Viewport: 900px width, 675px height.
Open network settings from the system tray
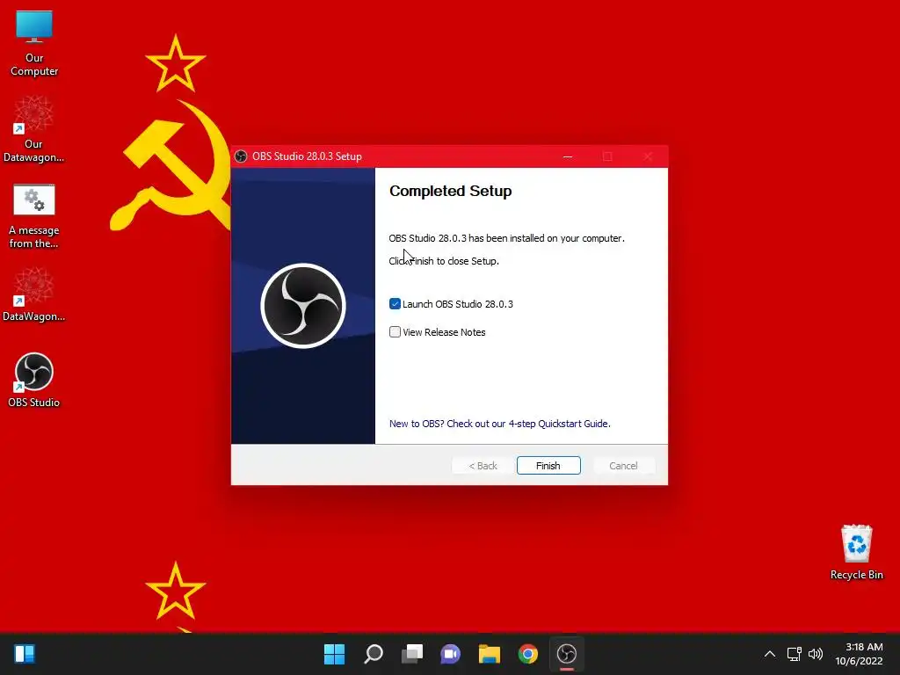[794, 654]
